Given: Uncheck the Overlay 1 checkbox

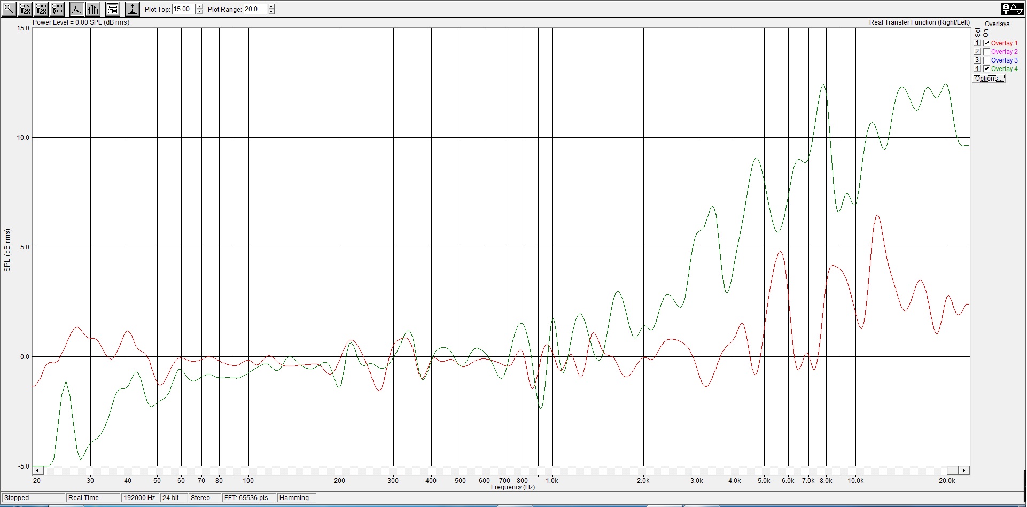Looking at the screenshot, I should click(x=986, y=43).
